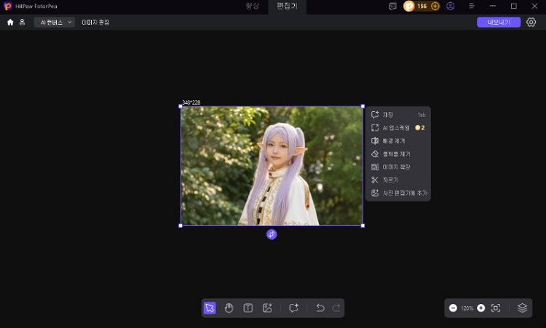Click the elf portrait image on canvas

coord(272,166)
